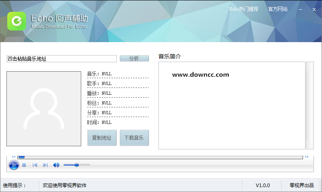The width and height of the screenshot is (322, 192).
Task: Start playback with the blue play button
Action: point(14,165)
